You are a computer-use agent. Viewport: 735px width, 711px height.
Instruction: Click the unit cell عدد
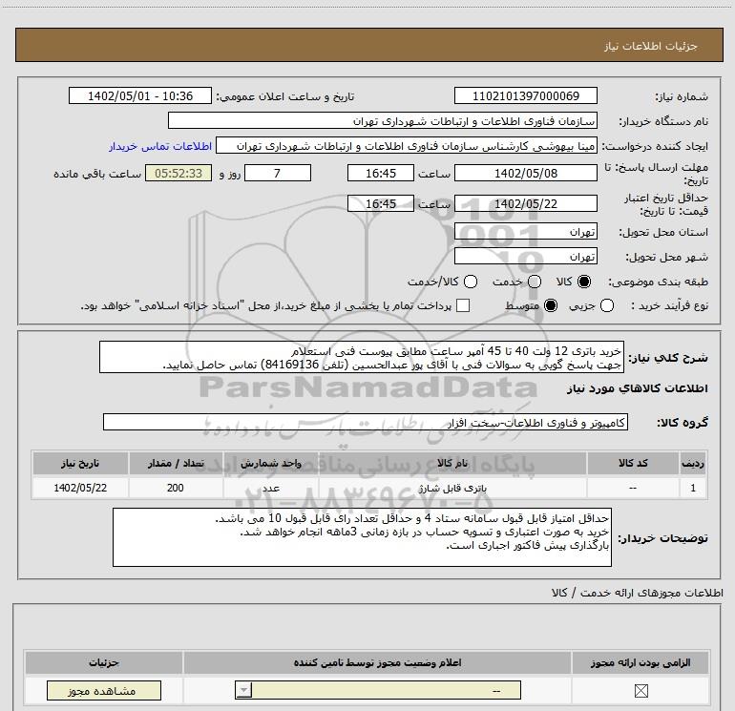pos(271,488)
